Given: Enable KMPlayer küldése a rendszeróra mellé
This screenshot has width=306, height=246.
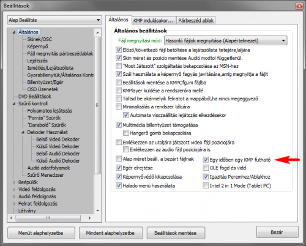Looking at the screenshot, I should point(119,91).
